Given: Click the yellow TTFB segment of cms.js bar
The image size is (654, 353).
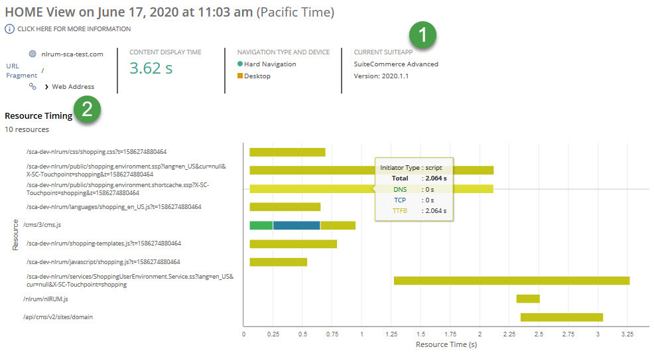Looking at the screenshot, I should (x=338, y=226).
